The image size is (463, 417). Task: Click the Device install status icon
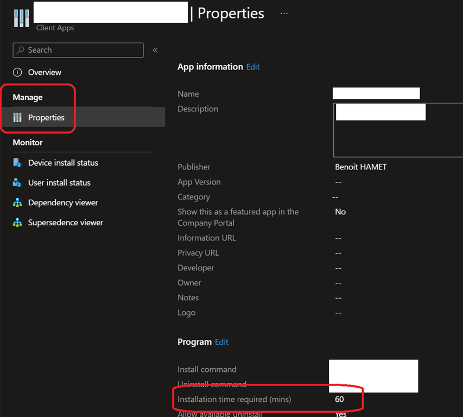click(17, 162)
